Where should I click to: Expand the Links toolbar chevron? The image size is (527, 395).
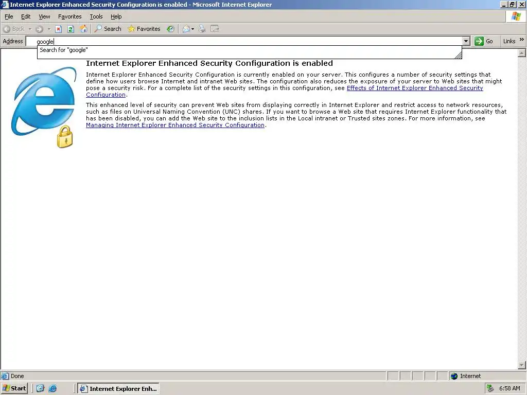pos(522,40)
